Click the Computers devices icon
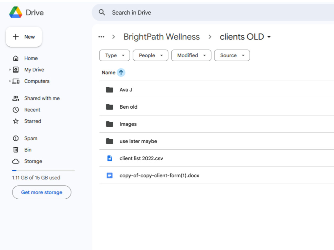 click(x=16, y=81)
